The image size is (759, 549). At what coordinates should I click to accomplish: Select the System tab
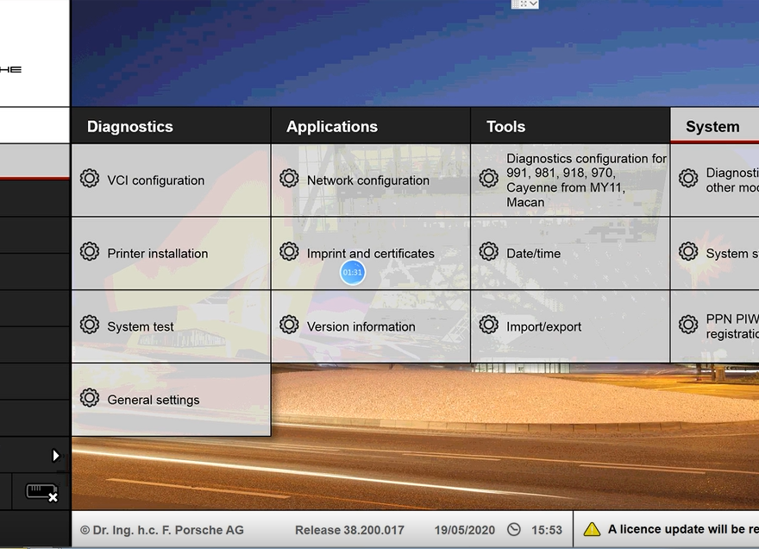(714, 126)
